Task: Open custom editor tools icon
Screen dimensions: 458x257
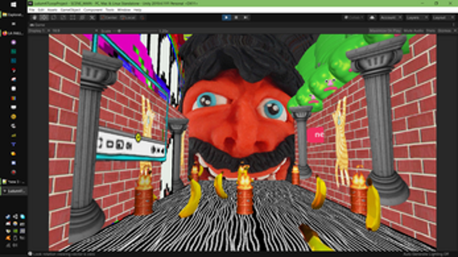Action: click(x=92, y=17)
